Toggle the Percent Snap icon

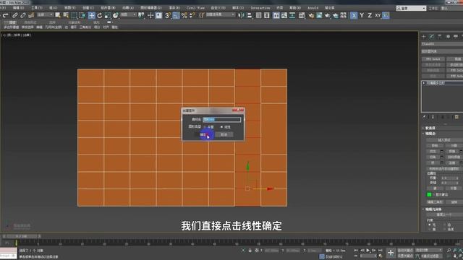click(184, 15)
